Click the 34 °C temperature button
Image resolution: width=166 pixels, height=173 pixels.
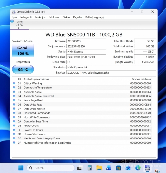(23, 69)
